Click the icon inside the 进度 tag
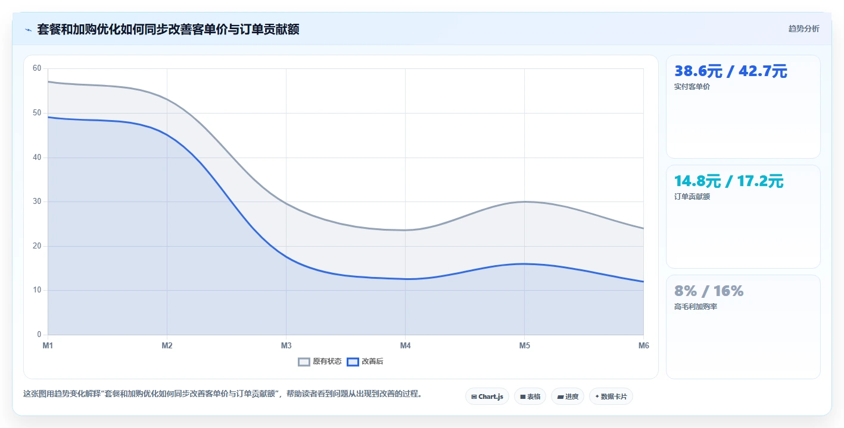 [560, 396]
